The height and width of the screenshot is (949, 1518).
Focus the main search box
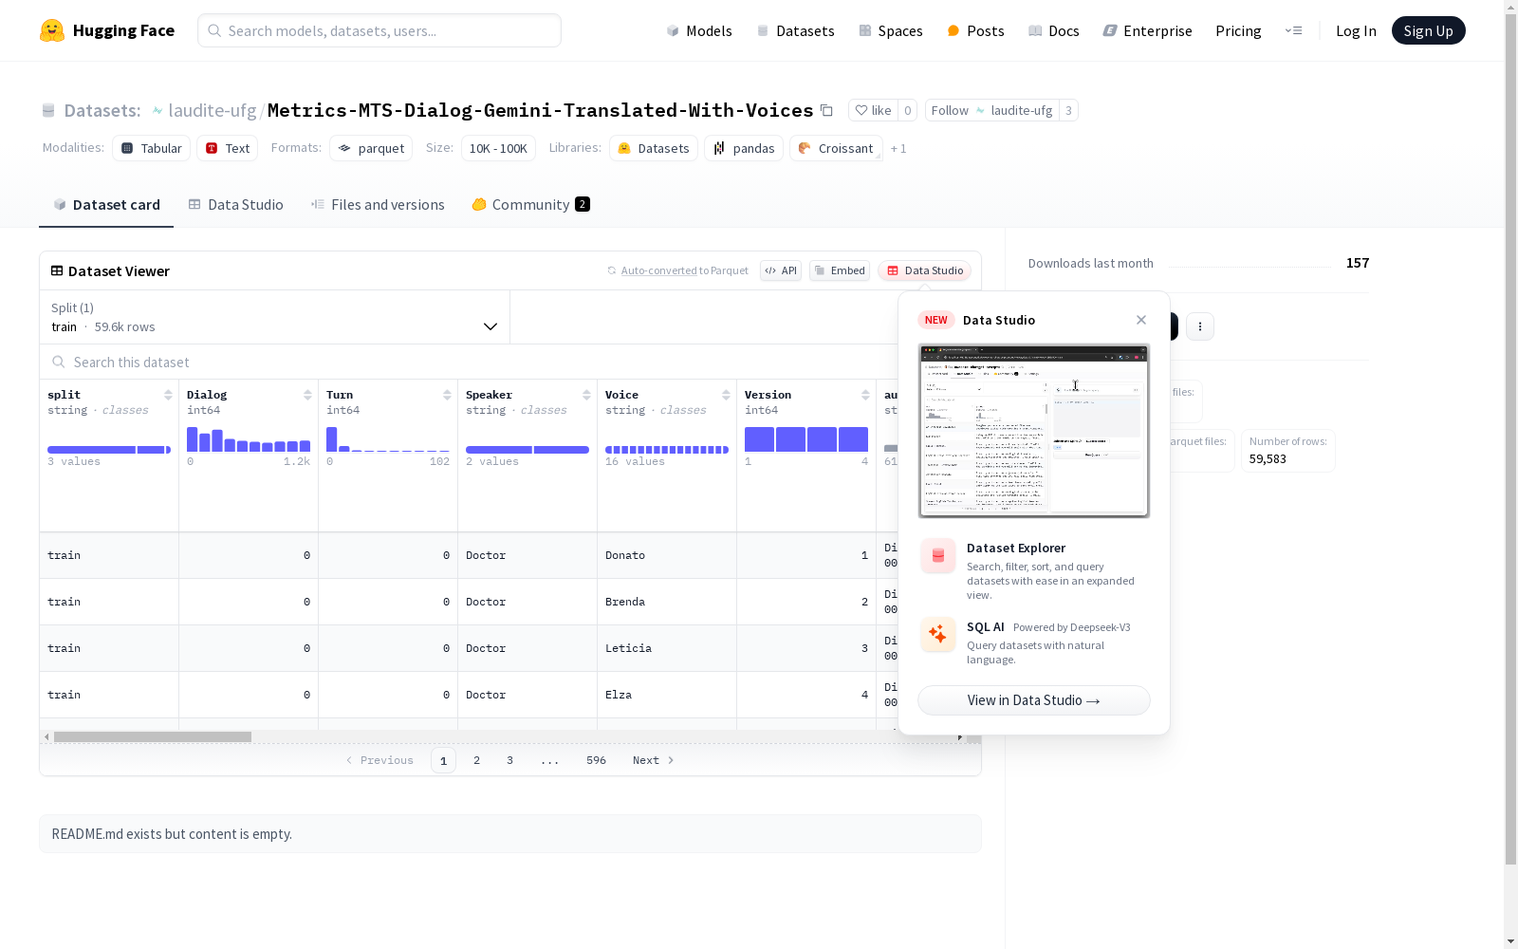tap(379, 30)
